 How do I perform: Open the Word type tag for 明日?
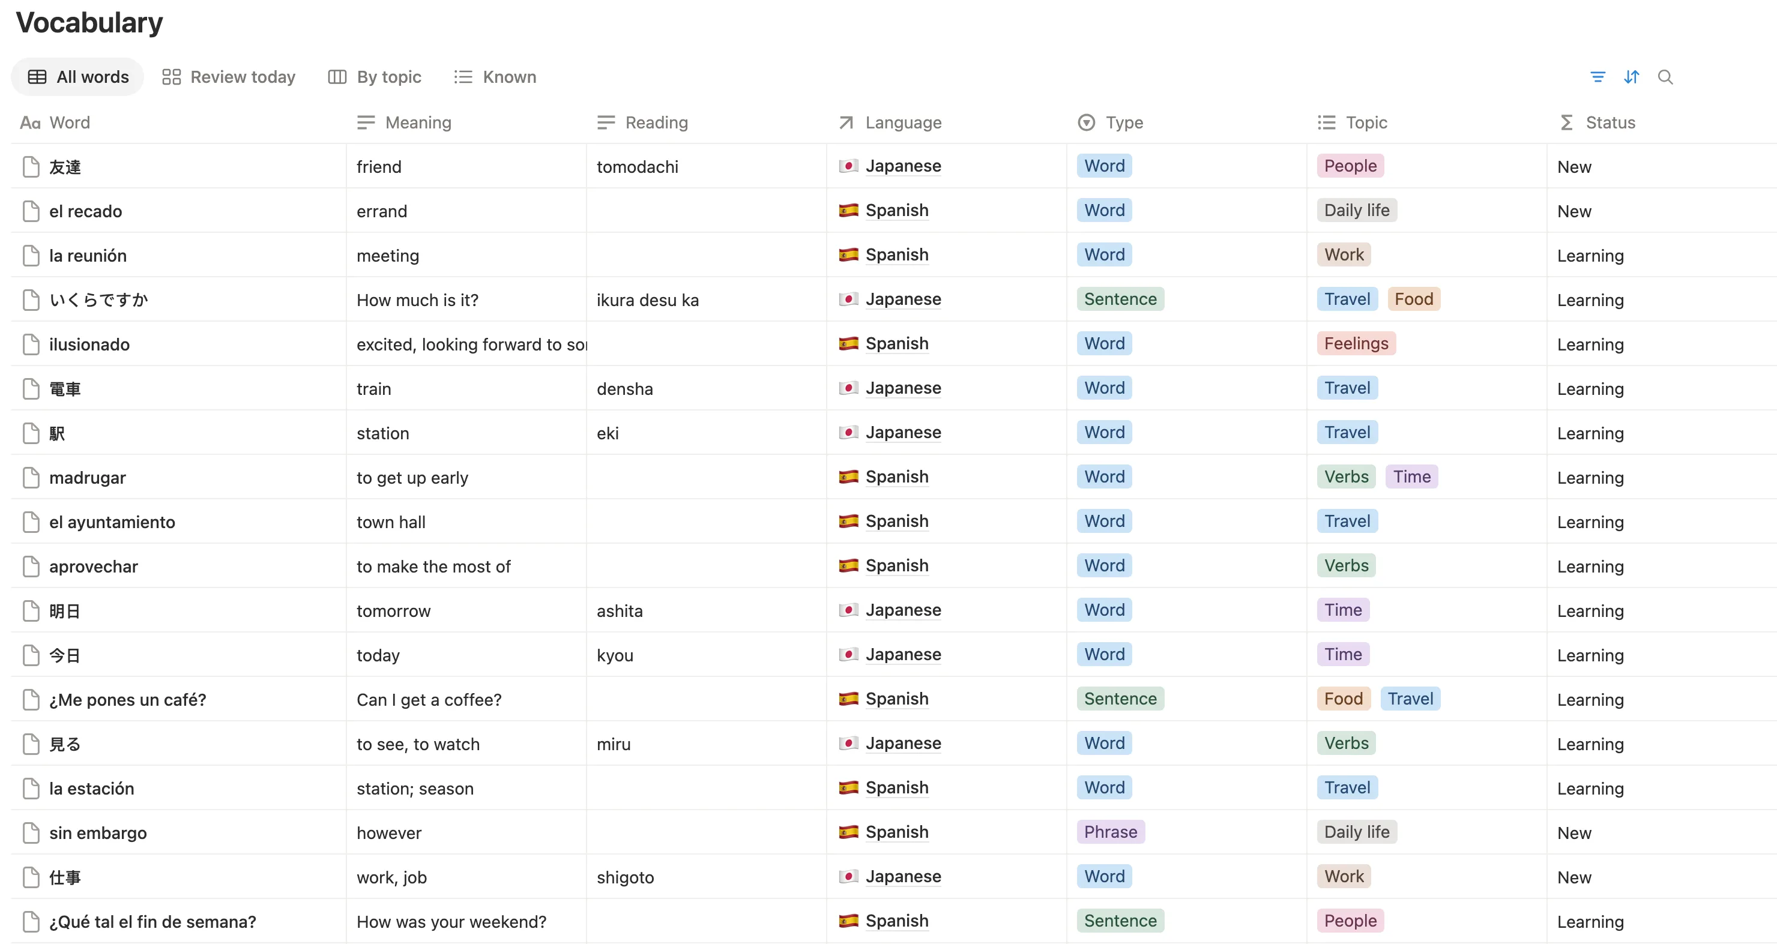[1105, 610]
